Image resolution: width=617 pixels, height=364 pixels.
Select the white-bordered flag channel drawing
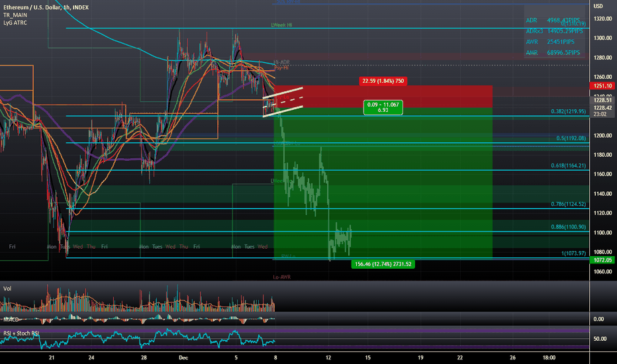tap(283, 101)
